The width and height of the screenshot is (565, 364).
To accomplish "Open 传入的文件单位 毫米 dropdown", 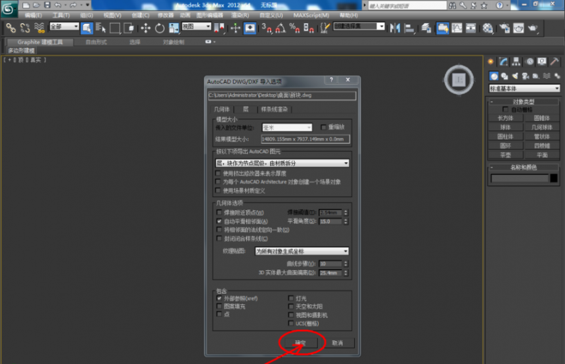I will 287,127.
